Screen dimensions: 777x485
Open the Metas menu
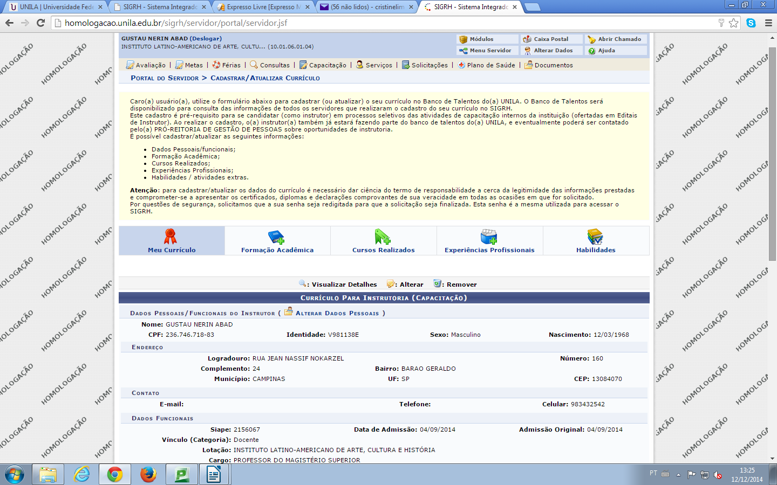(189, 65)
